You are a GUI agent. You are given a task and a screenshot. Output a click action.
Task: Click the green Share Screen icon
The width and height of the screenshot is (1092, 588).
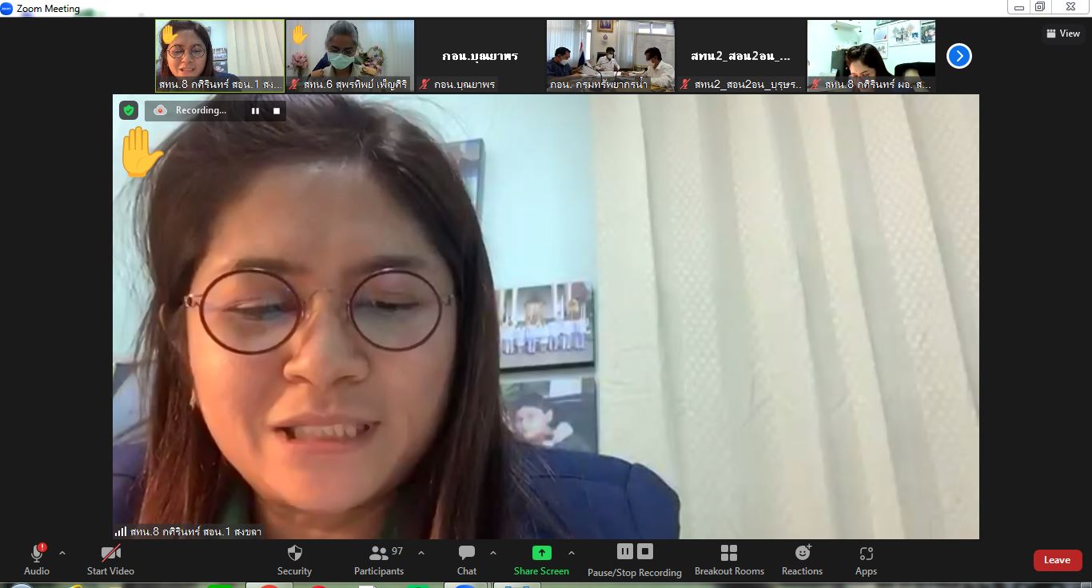click(x=541, y=553)
